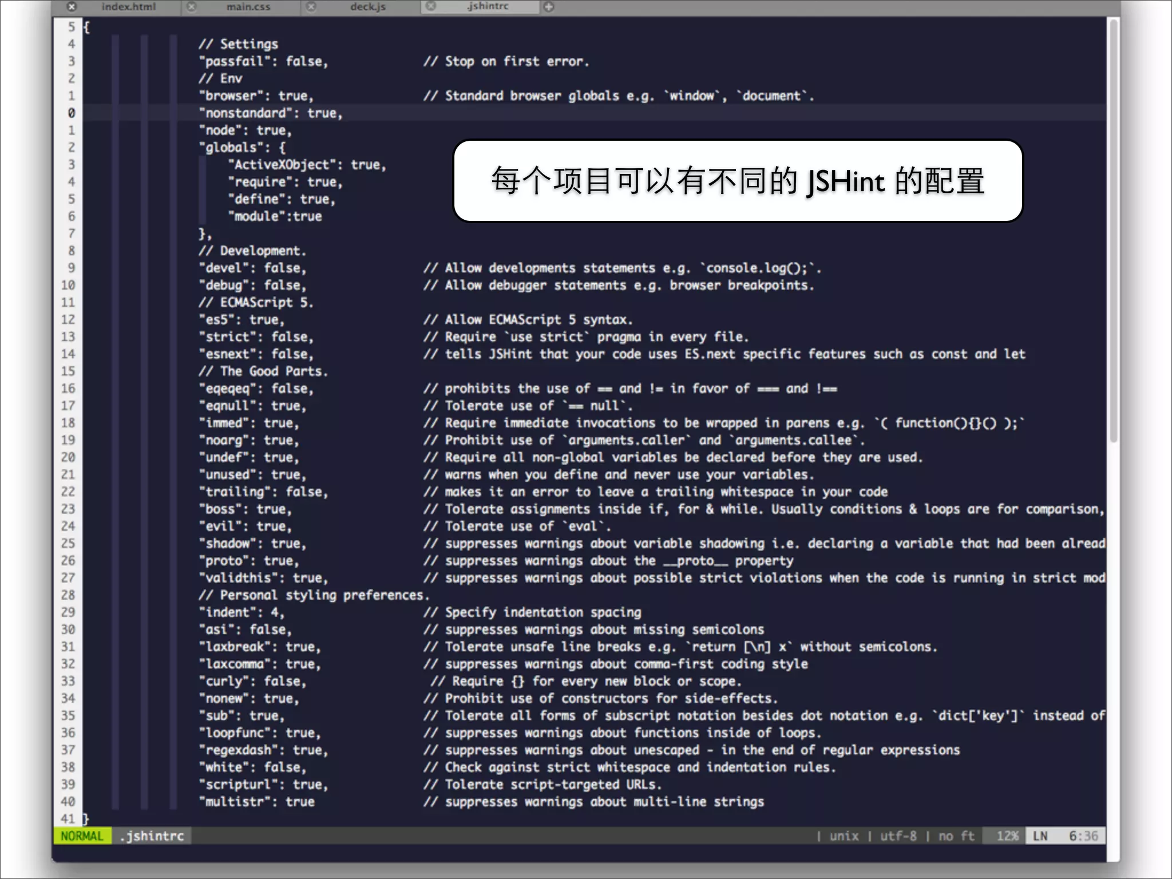The height and width of the screenshot is (879, 1172).
Task: Click the "undef": true line
Action: point(248,457)
